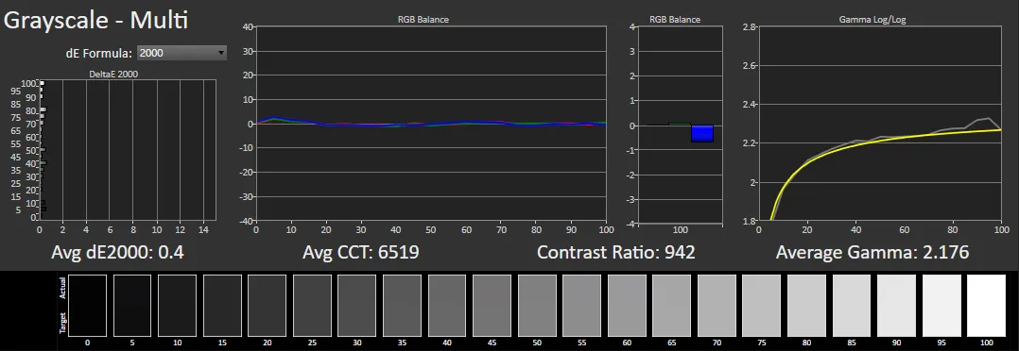The image size is (1019, 351).
Task: Select the 0 grayscale swatch
Action: (x=87, y=305)
